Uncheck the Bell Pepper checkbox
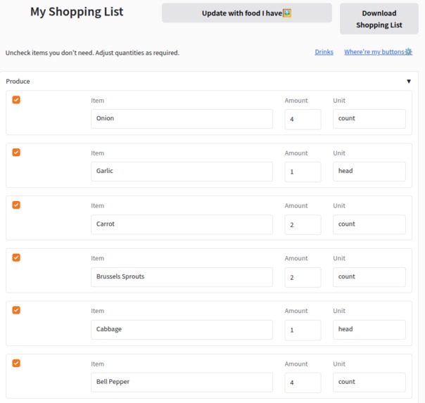 pyautogui.click(x=16, y=363)
